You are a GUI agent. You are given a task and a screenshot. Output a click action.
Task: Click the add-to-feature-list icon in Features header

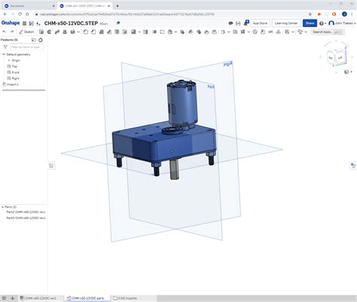34,40
